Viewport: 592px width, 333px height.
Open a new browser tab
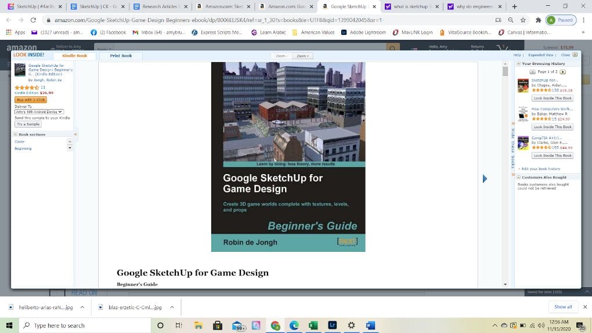pos(514,6)
